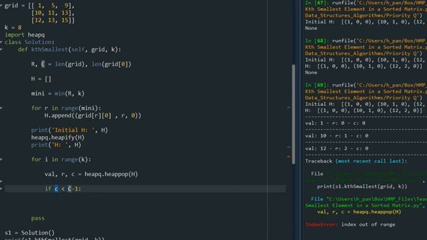The height and width of the screenshot is (240, 427).
Task: Click the 'heapq.heapify(H)' line
Action: coord(58,137)
